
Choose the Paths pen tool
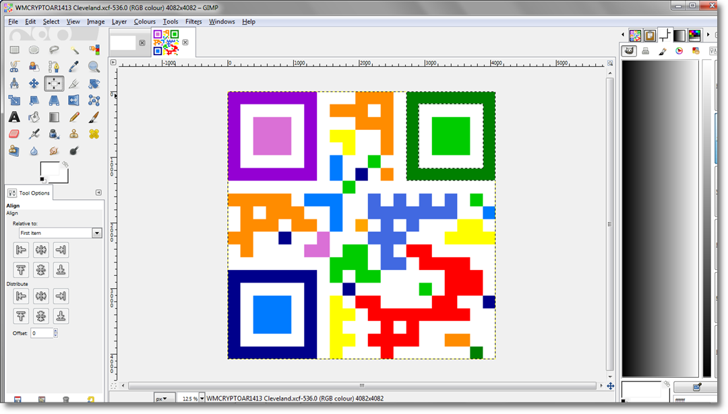pos(54,67)
